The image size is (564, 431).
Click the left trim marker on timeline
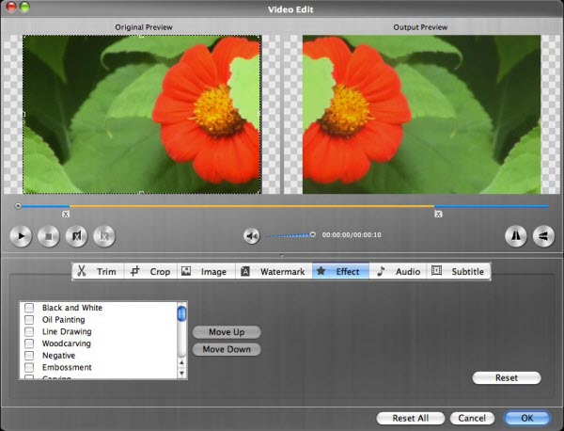[x=66, y=214]
